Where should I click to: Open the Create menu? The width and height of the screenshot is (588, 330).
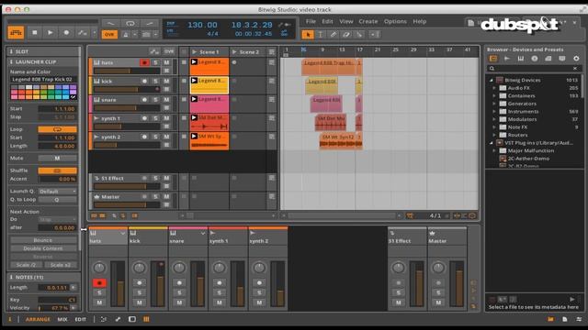point(368,21)
